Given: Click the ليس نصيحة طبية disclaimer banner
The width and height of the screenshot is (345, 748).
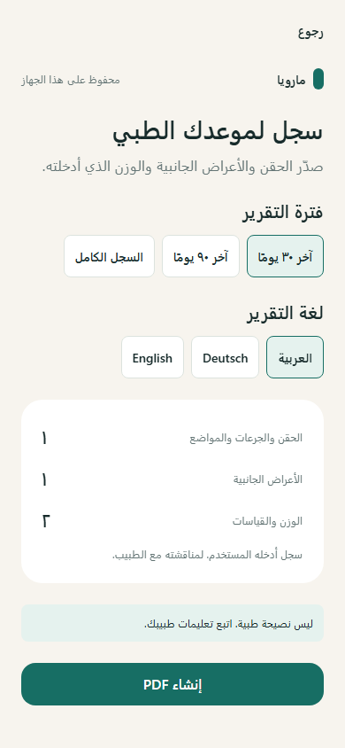Looking at the screenshot, I should click(172, 623).
